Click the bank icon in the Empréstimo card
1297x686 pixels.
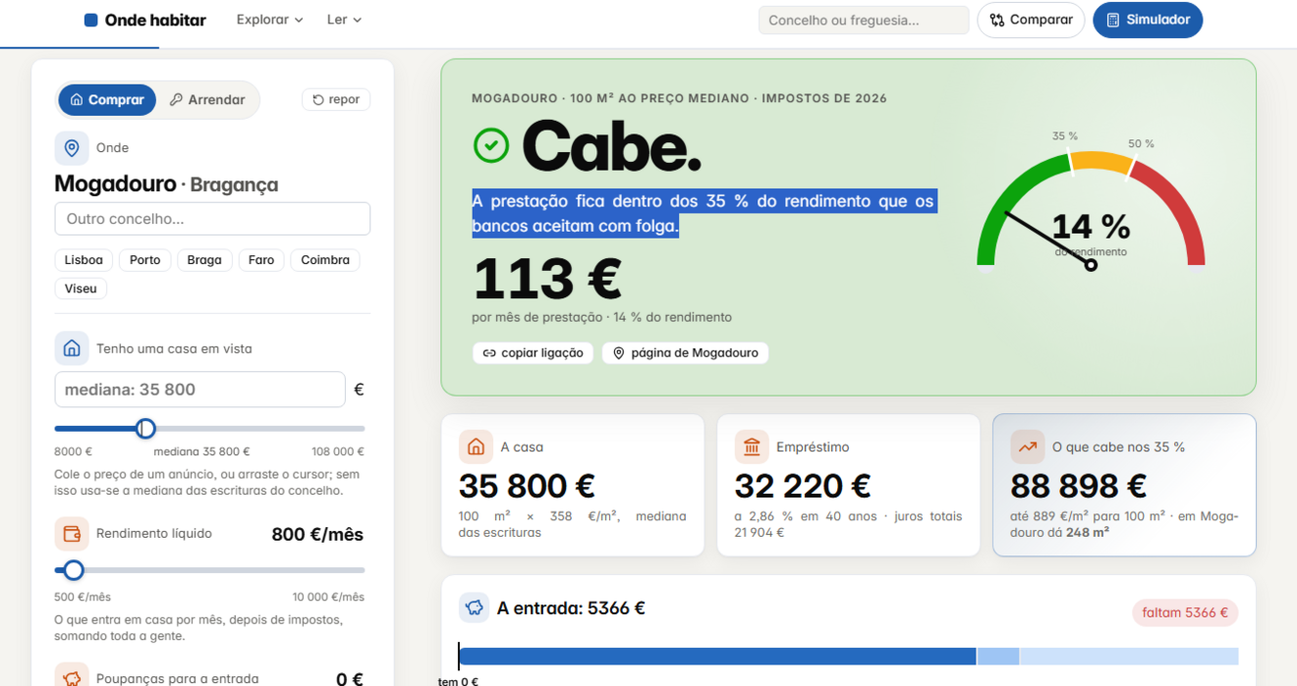[752, 447]
